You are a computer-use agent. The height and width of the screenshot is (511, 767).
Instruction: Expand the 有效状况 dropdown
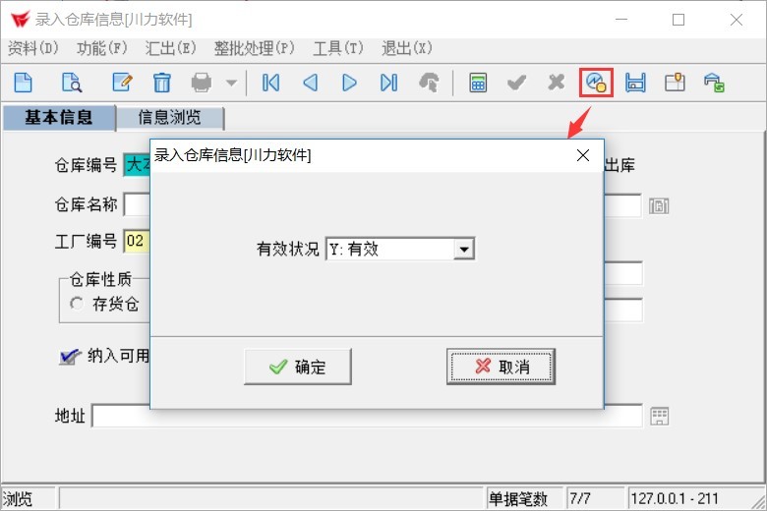pos(463,250)
